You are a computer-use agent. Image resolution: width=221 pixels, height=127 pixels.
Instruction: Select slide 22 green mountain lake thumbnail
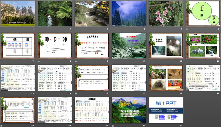coord(129,110)
